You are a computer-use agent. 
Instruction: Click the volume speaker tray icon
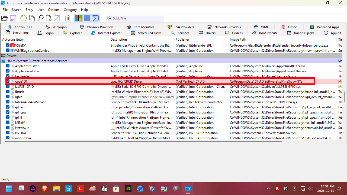(x=310, y=188)
